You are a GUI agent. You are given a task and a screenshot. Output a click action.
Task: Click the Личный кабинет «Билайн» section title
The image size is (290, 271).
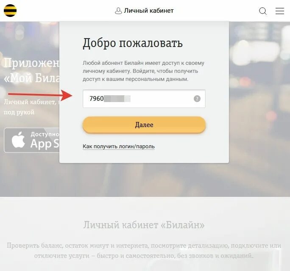click(144, 225)
